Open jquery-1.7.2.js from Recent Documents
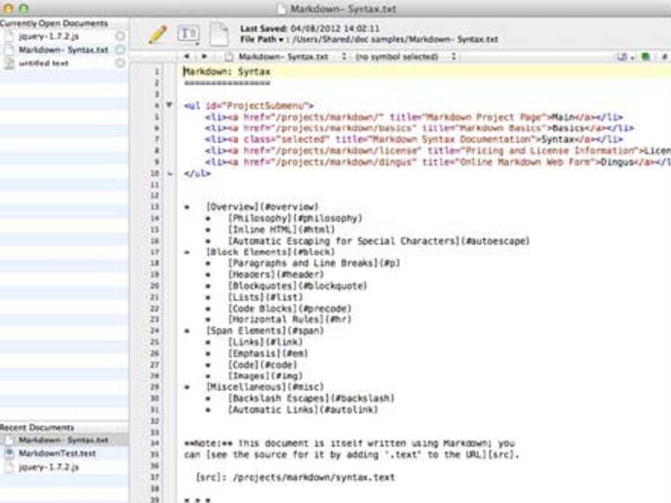 pos(48,466)
